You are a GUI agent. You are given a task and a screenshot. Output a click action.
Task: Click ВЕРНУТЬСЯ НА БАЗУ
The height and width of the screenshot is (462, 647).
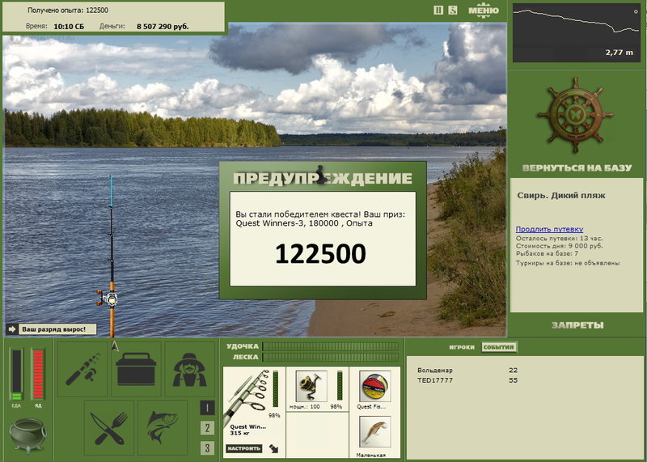coord(577,167)
